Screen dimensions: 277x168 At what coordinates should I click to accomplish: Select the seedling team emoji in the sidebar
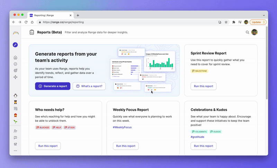[x=15, y=121]
